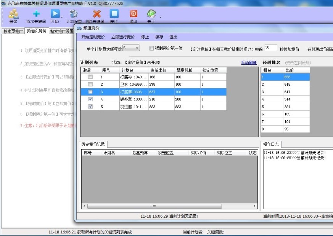Switch to the 搜索推广设置 tab

click(x=62, y=31)
